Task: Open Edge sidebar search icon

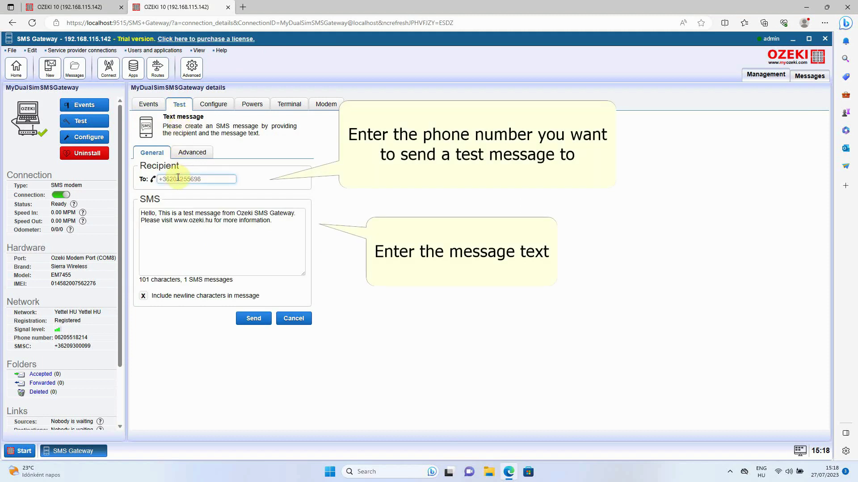Action: (x=845, y=58)
